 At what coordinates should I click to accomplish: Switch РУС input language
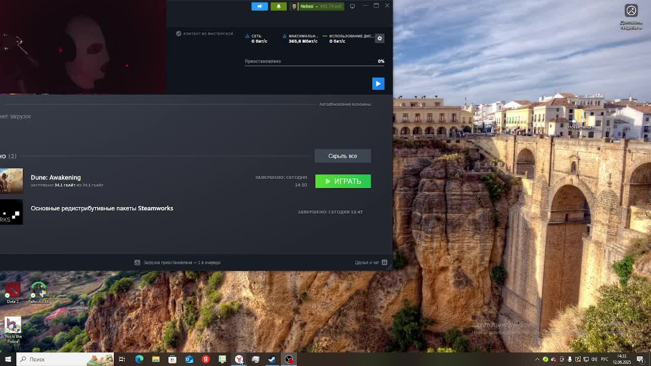605,359
